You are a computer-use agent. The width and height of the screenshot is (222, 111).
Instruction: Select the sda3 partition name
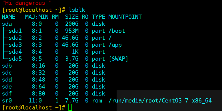pos(15,45)
